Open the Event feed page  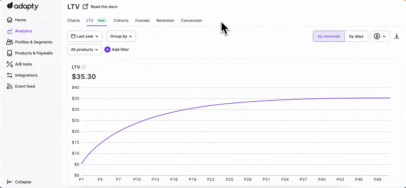click(25, 86)
